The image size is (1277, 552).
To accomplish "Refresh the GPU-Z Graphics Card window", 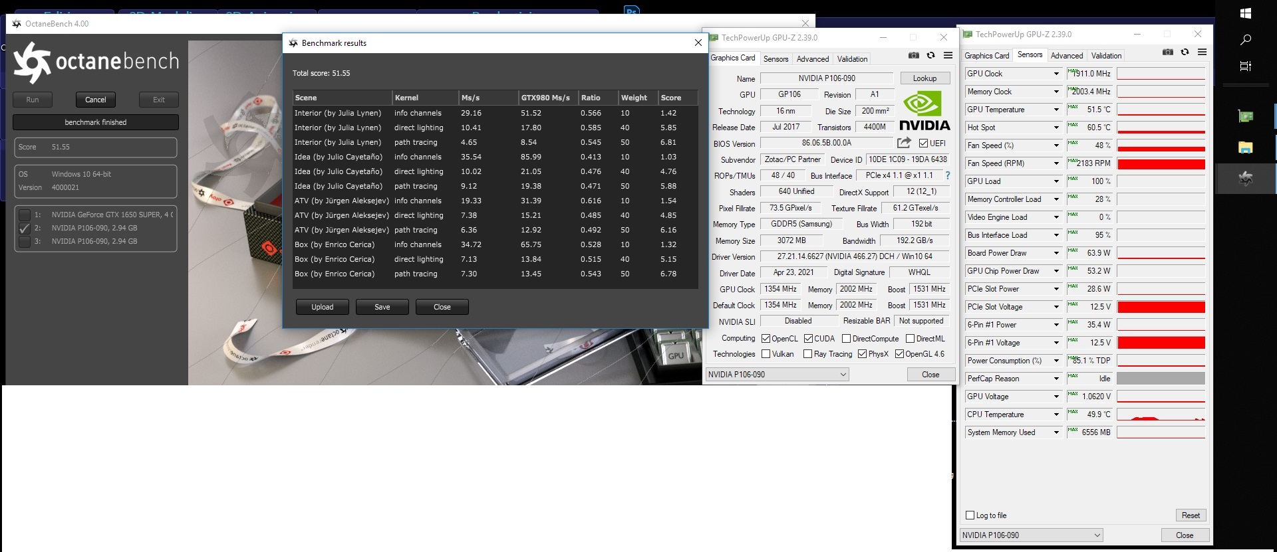I will (930, 55).
